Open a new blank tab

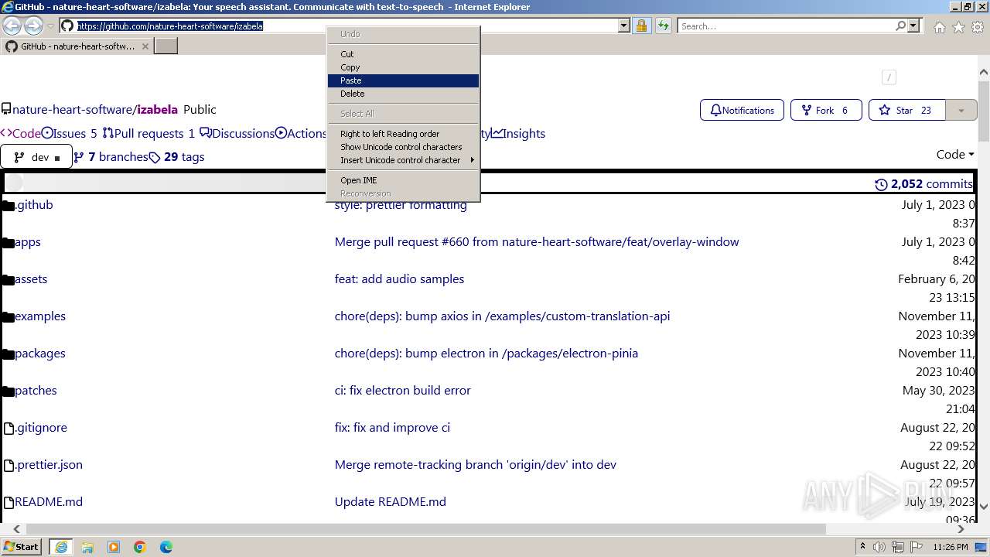click(166, 46)
